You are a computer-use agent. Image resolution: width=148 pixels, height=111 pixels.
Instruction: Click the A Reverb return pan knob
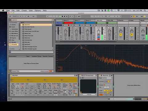tap(121, 31)
